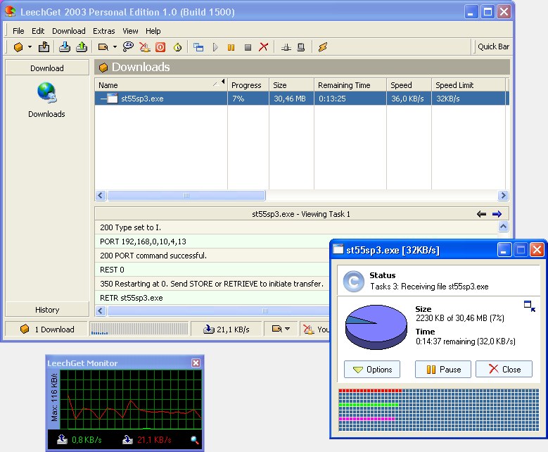Click the magnifier icon in LeechGet Monitor
The image size is (548, 452).
(195, 440)
